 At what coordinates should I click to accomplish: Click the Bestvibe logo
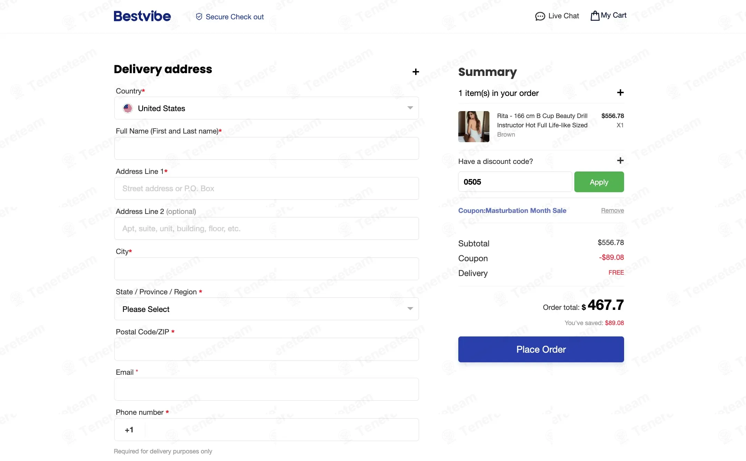click(x=142, y=16)
